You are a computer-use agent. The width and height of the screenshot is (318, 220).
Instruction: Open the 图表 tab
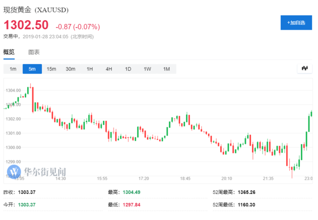(x=34, y=52)
